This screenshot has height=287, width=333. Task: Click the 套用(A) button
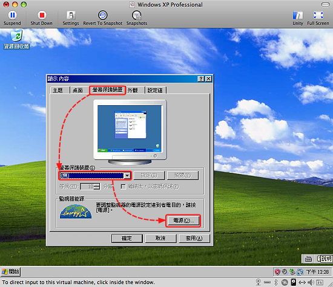tap(194, 238)
